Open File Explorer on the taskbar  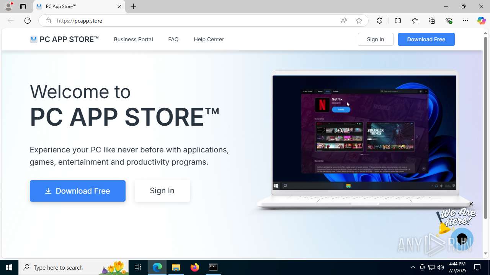point(176,267)
